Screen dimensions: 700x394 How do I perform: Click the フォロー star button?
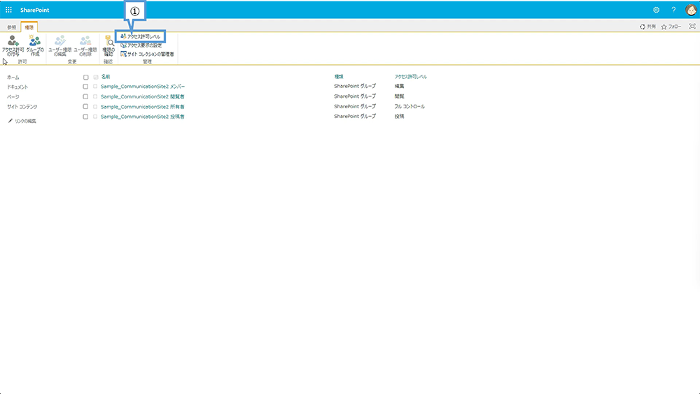671,27
